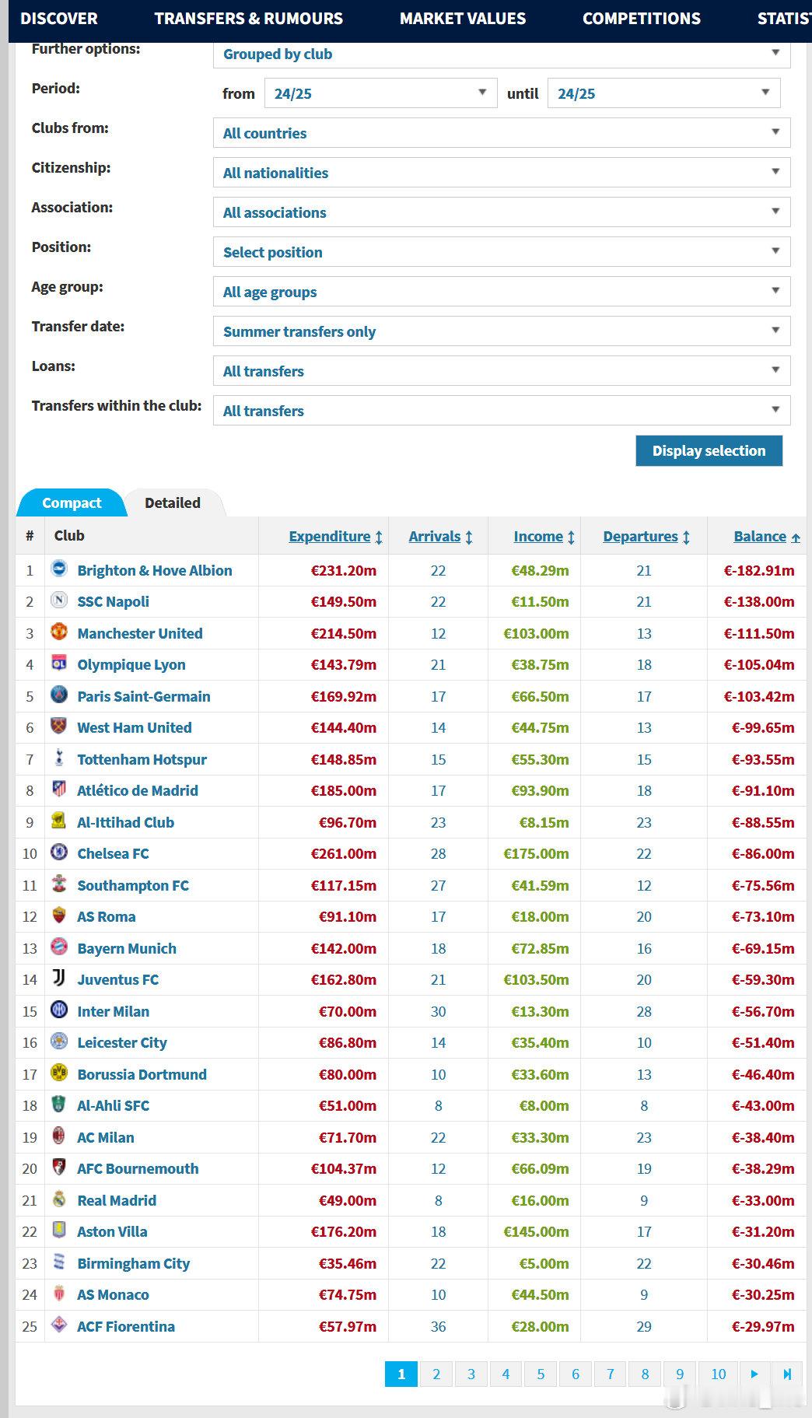Click the Display selection button
Viewport: 812px width, 1418px height.
coord(709,450)
